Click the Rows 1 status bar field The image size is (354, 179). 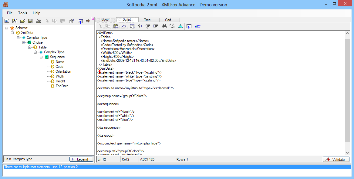click(182, 159)
